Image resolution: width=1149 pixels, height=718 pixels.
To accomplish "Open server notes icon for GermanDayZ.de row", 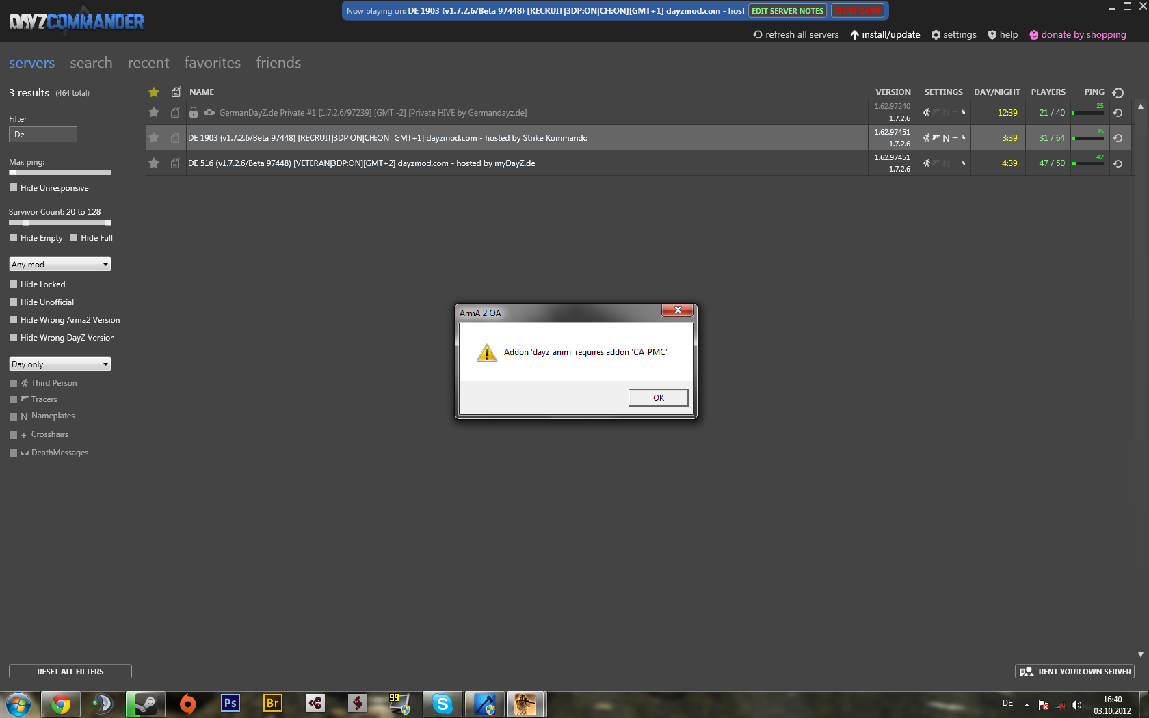I will tap(175, 113).
